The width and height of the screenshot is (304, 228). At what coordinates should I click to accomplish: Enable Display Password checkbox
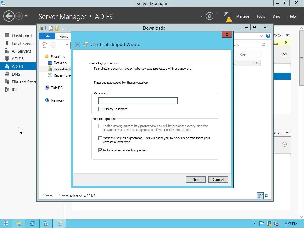coord(100,109)
